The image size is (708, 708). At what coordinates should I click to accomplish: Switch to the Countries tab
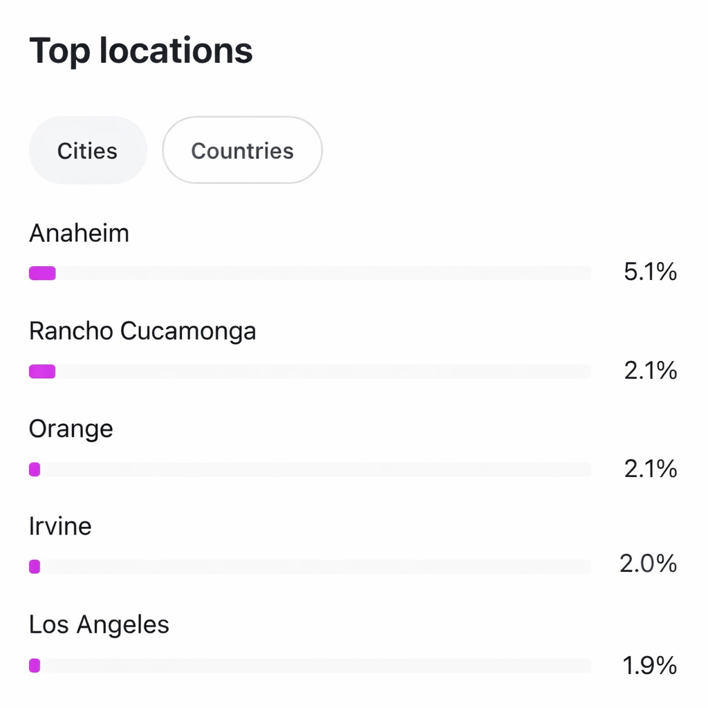(243, 150)
